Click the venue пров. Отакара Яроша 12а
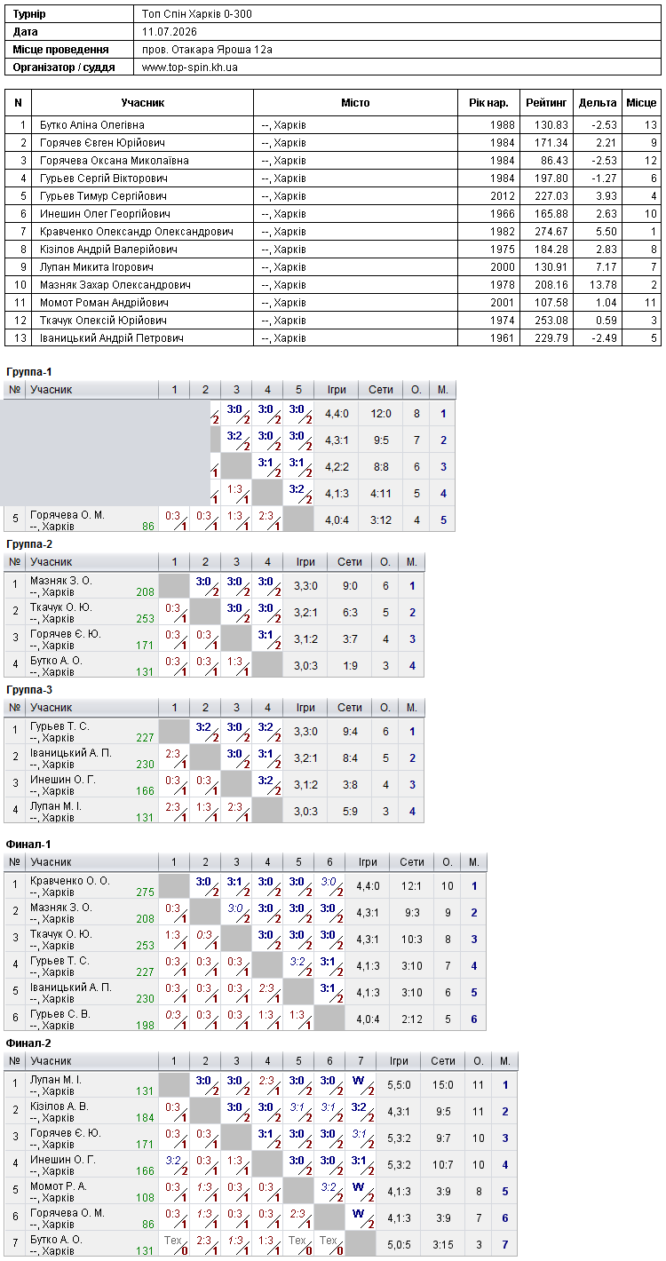 [x=207, y=49]
